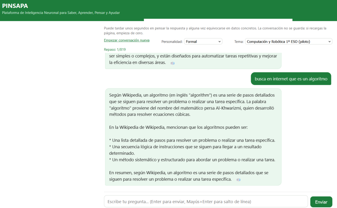Click the 'Repaso: 1/819' counter text
Image resolution: width=337 pixels, height=208 pixels.
pos(115,50)
